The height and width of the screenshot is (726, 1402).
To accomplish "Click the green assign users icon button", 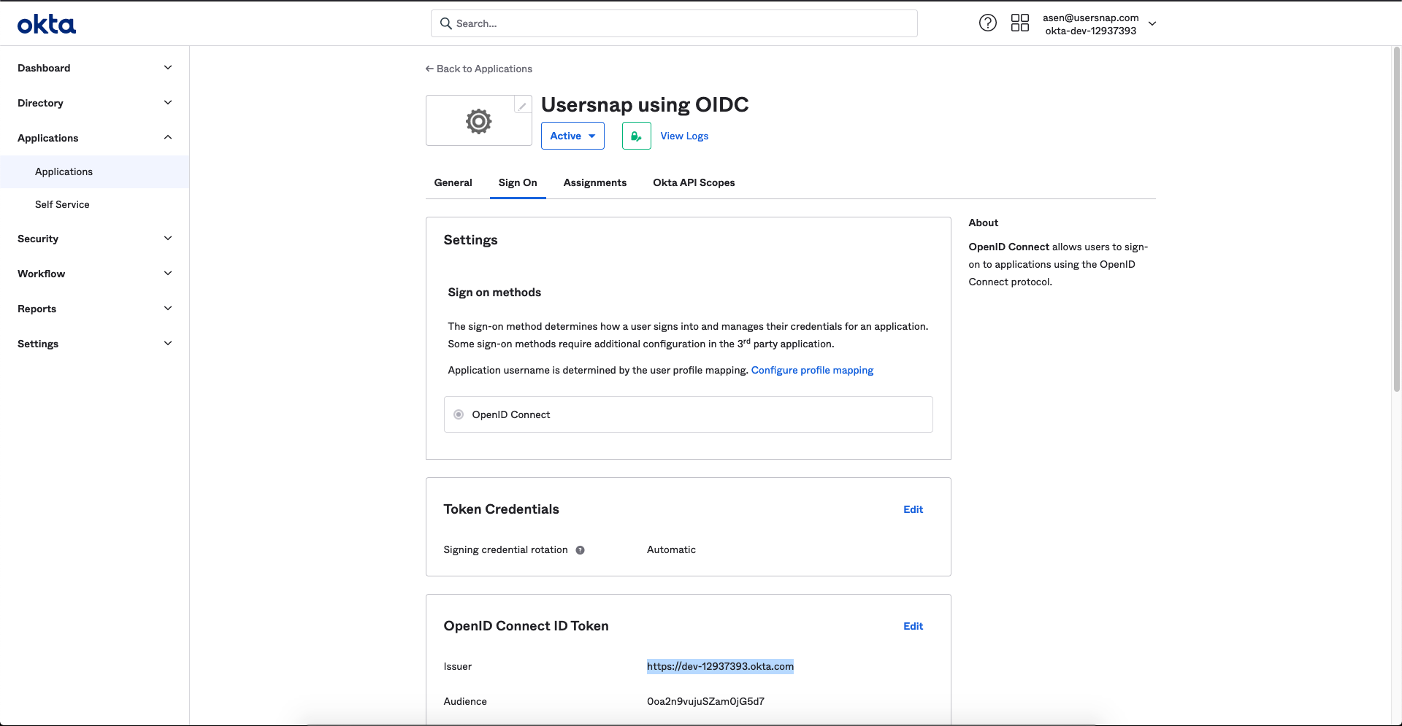I will [x=636, y=136].
